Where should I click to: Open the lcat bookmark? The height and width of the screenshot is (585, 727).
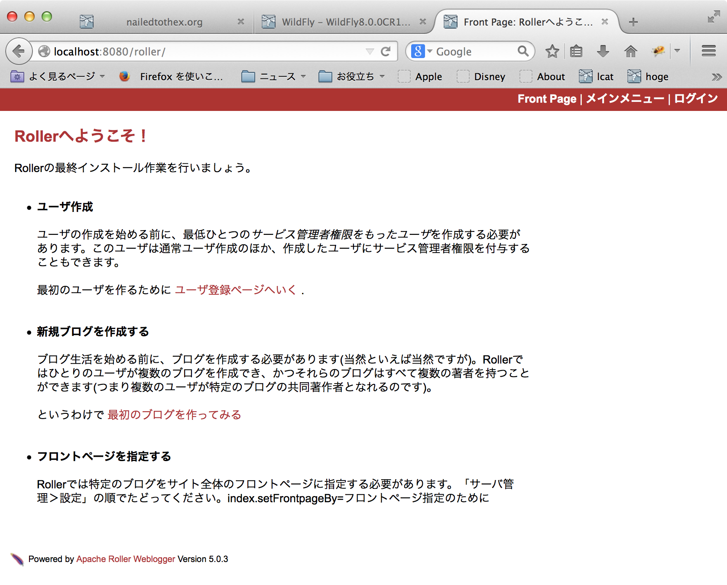tap(596, 77)
